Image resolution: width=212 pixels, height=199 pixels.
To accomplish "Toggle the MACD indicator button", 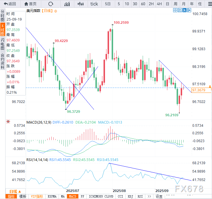I will (72, 196).
